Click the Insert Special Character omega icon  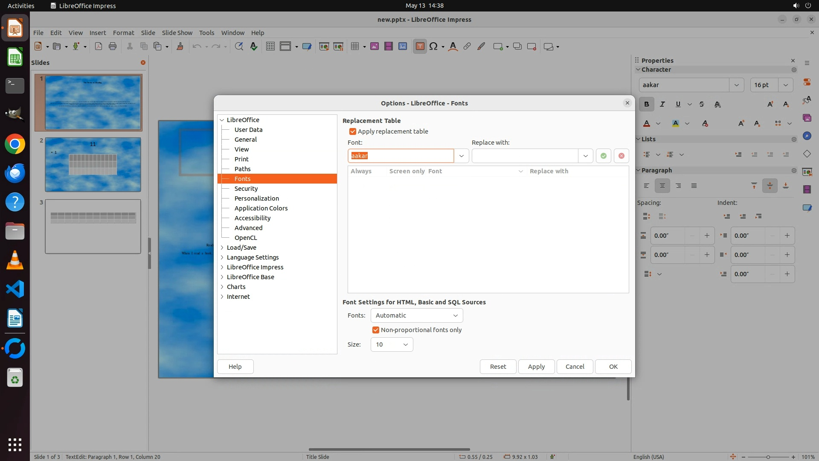(433, 47)
